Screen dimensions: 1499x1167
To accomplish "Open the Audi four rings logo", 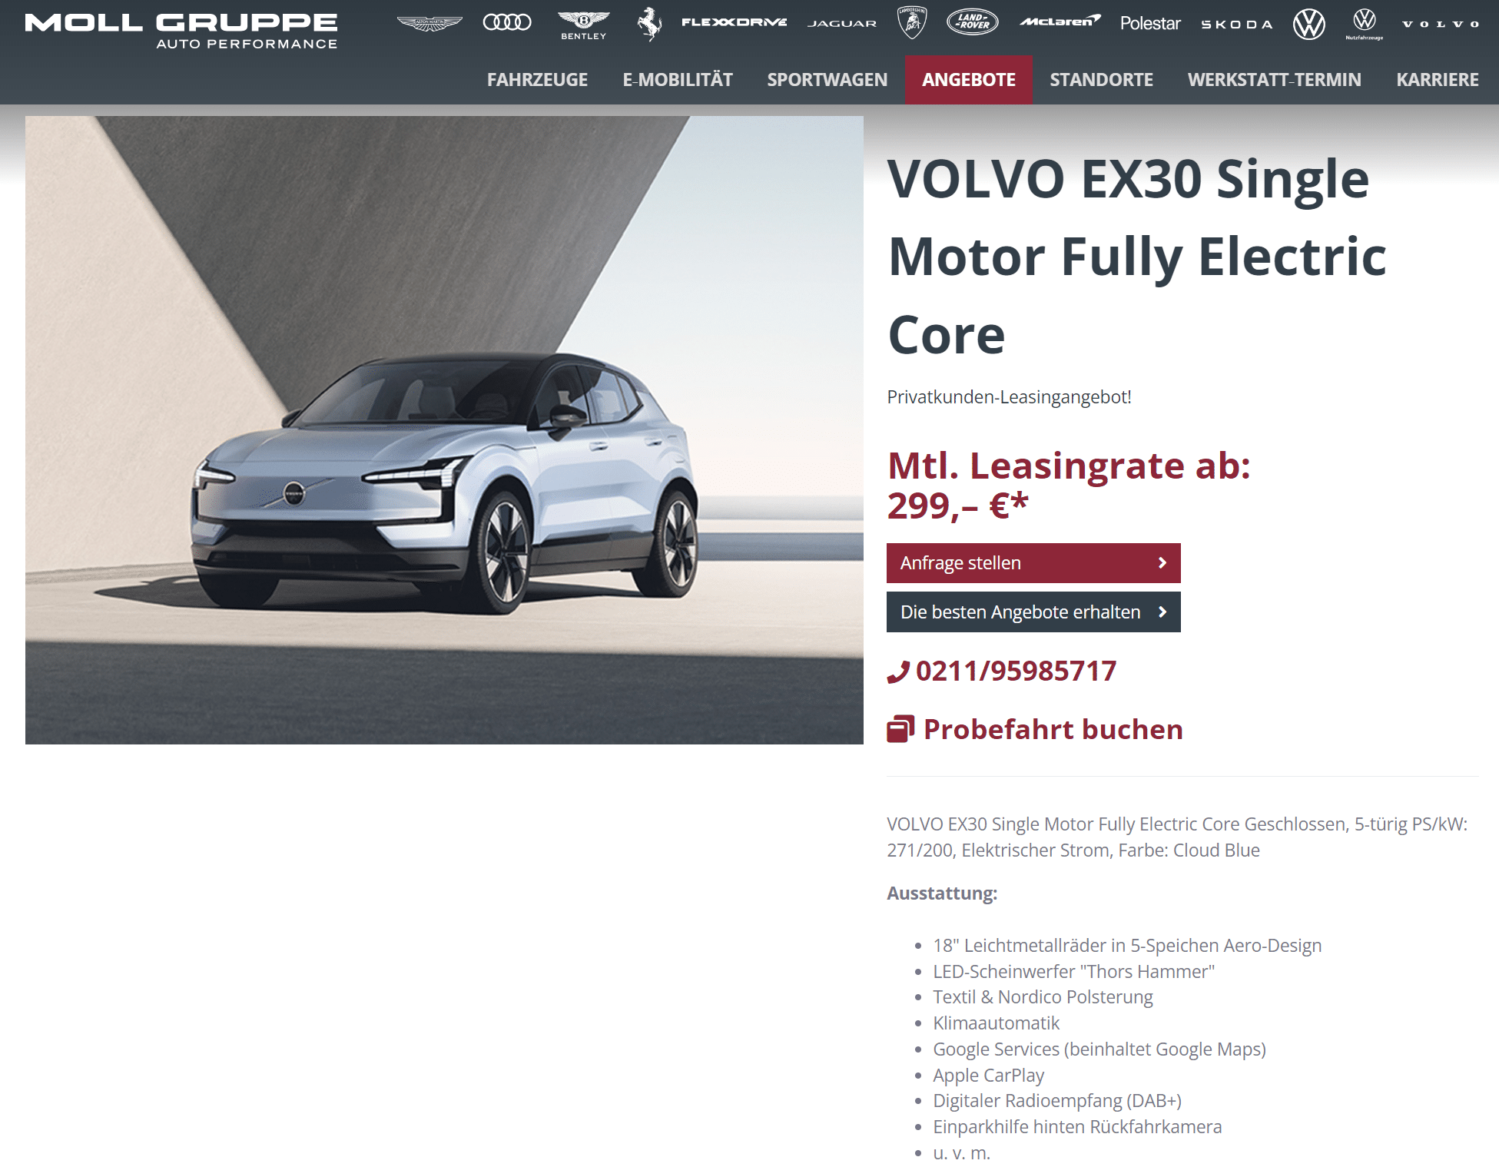I will [x=507, y=22].
